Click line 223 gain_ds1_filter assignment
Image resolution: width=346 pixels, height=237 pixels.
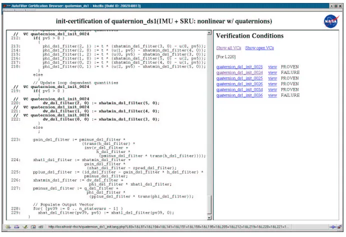click(x=119, y=148)
